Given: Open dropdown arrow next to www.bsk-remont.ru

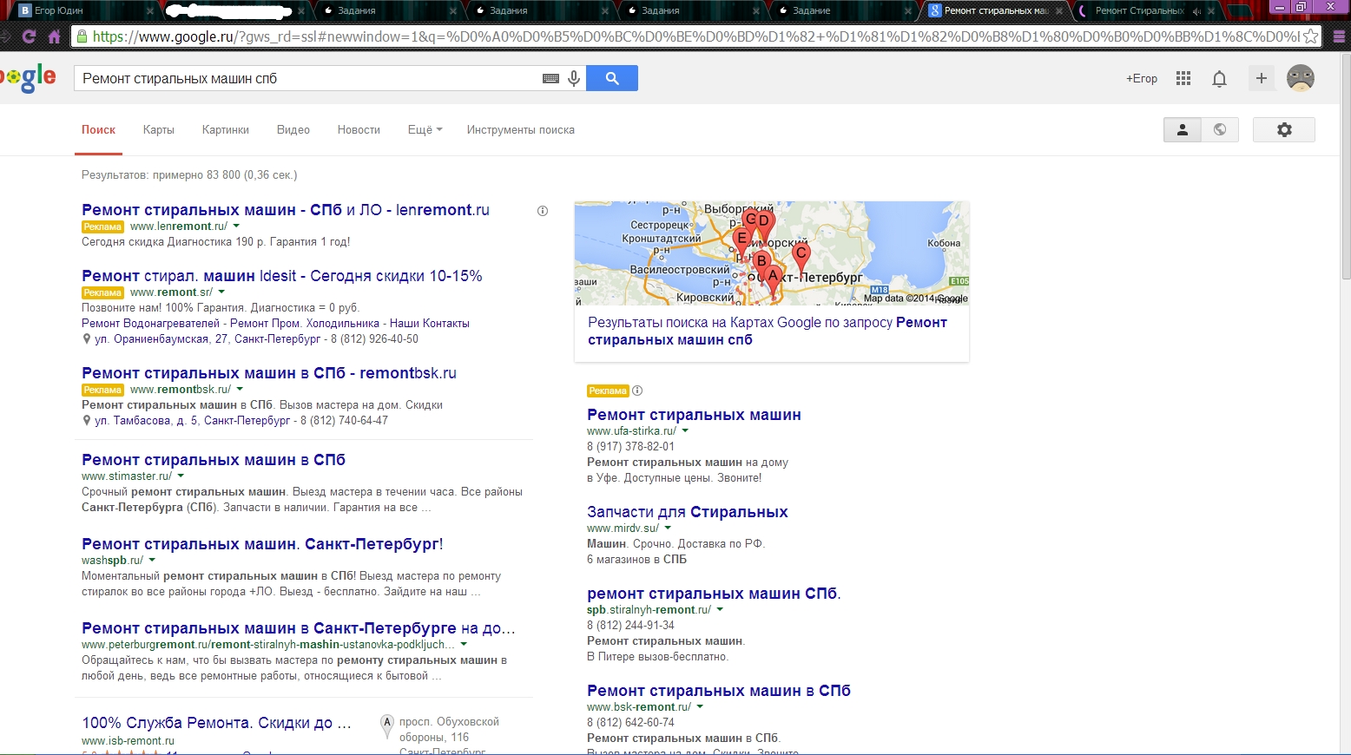Looking at the screenshot, I should (x=700, y=707).
